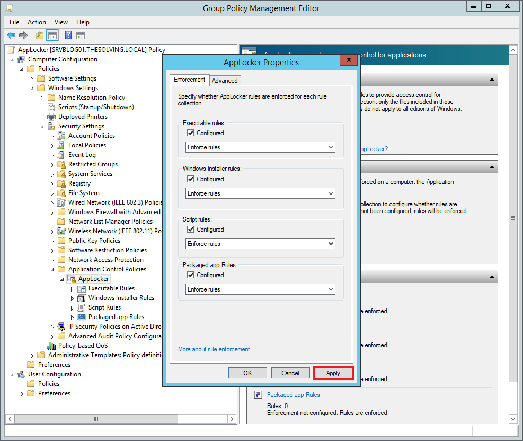Expand the Administrative Templates node
The width and height of the screenshot is (523, 441).
coord(32,356)
